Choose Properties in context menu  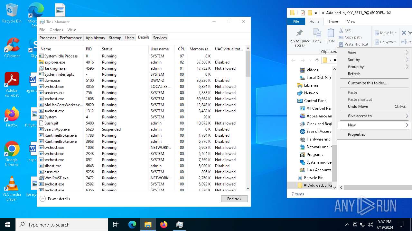[x=374, y=134]
